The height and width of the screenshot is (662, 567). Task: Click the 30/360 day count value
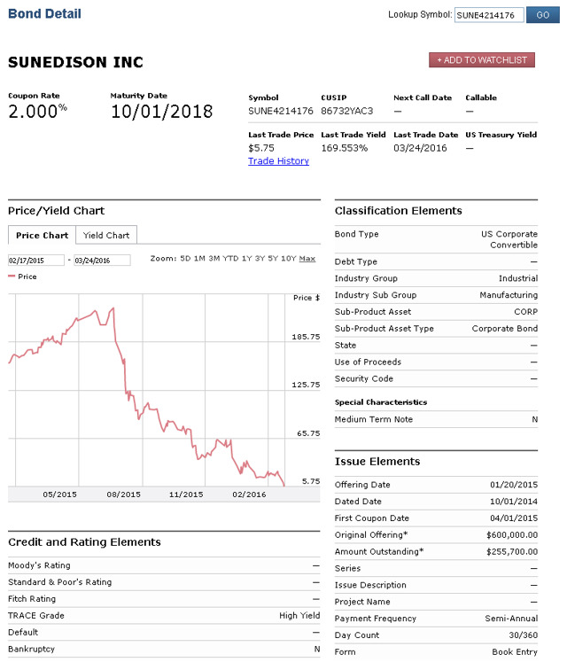tap(523, 635)
